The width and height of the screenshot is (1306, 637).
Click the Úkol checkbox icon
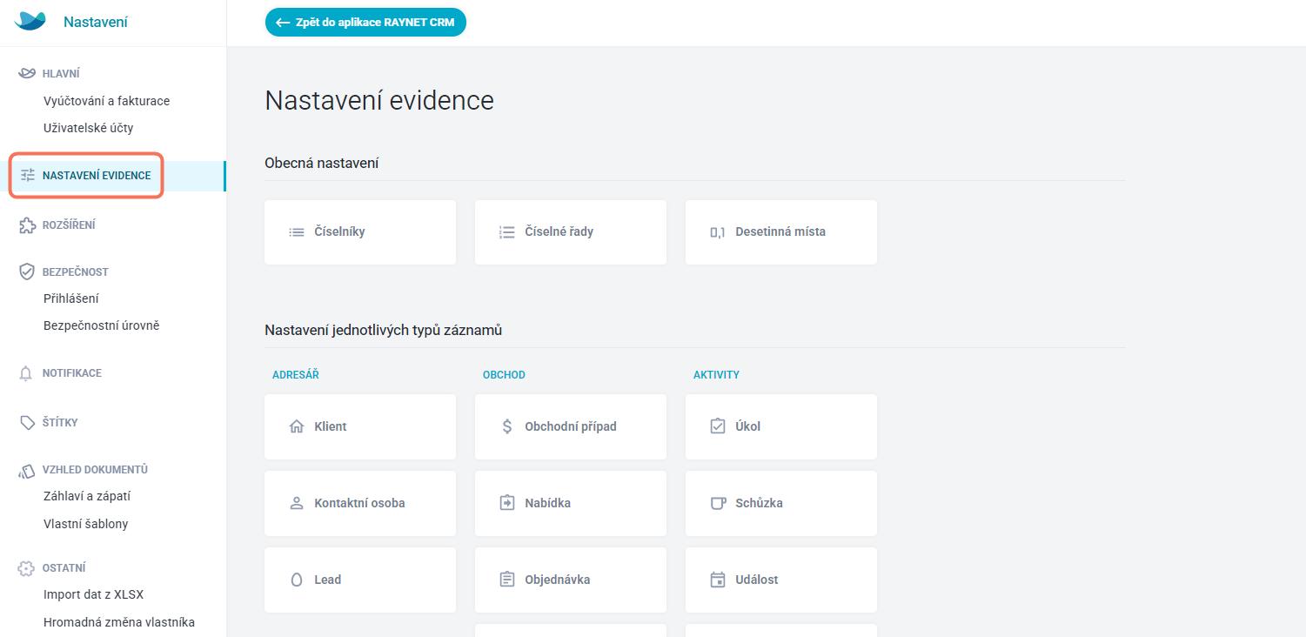[718, 426]
